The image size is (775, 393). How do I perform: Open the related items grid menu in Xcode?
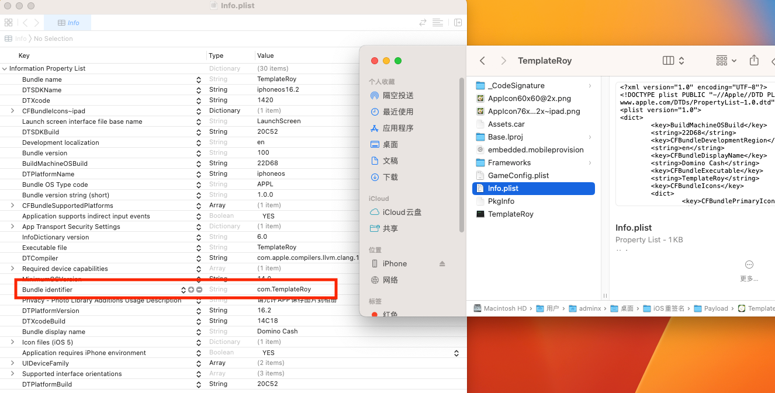(8, 23)
